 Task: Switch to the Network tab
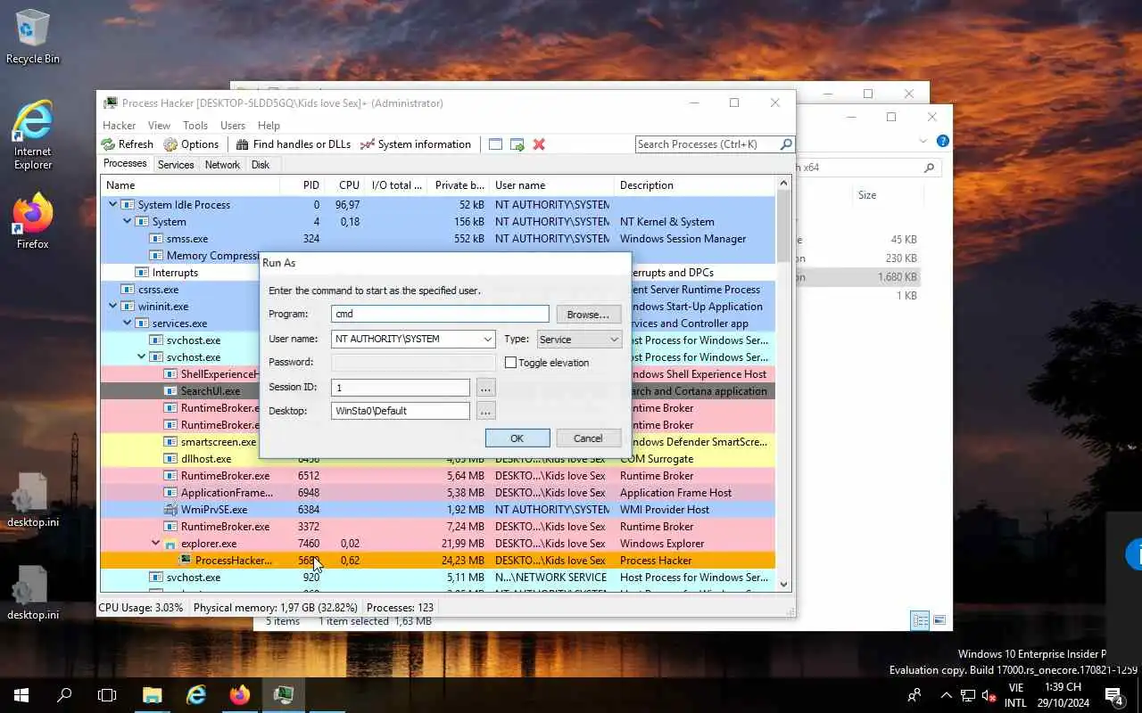222,164
